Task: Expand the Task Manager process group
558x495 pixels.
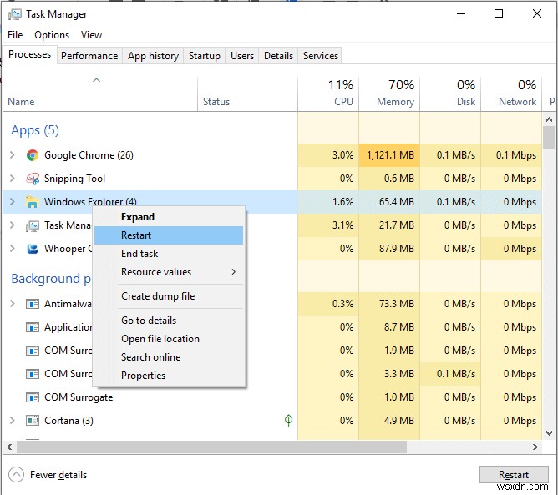Action: 12,225
